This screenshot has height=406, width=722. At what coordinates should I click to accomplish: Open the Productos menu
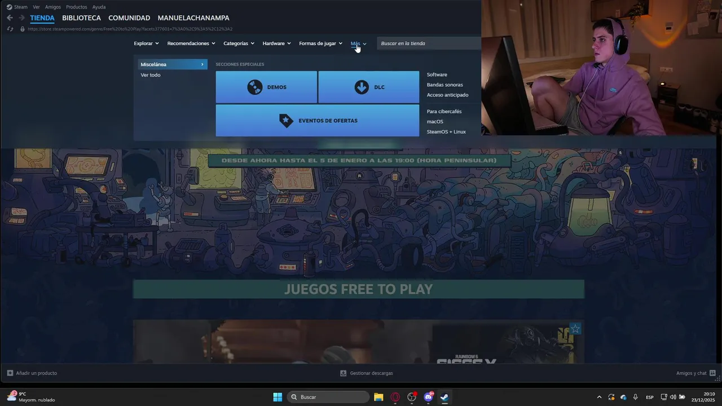click(76, 7)
